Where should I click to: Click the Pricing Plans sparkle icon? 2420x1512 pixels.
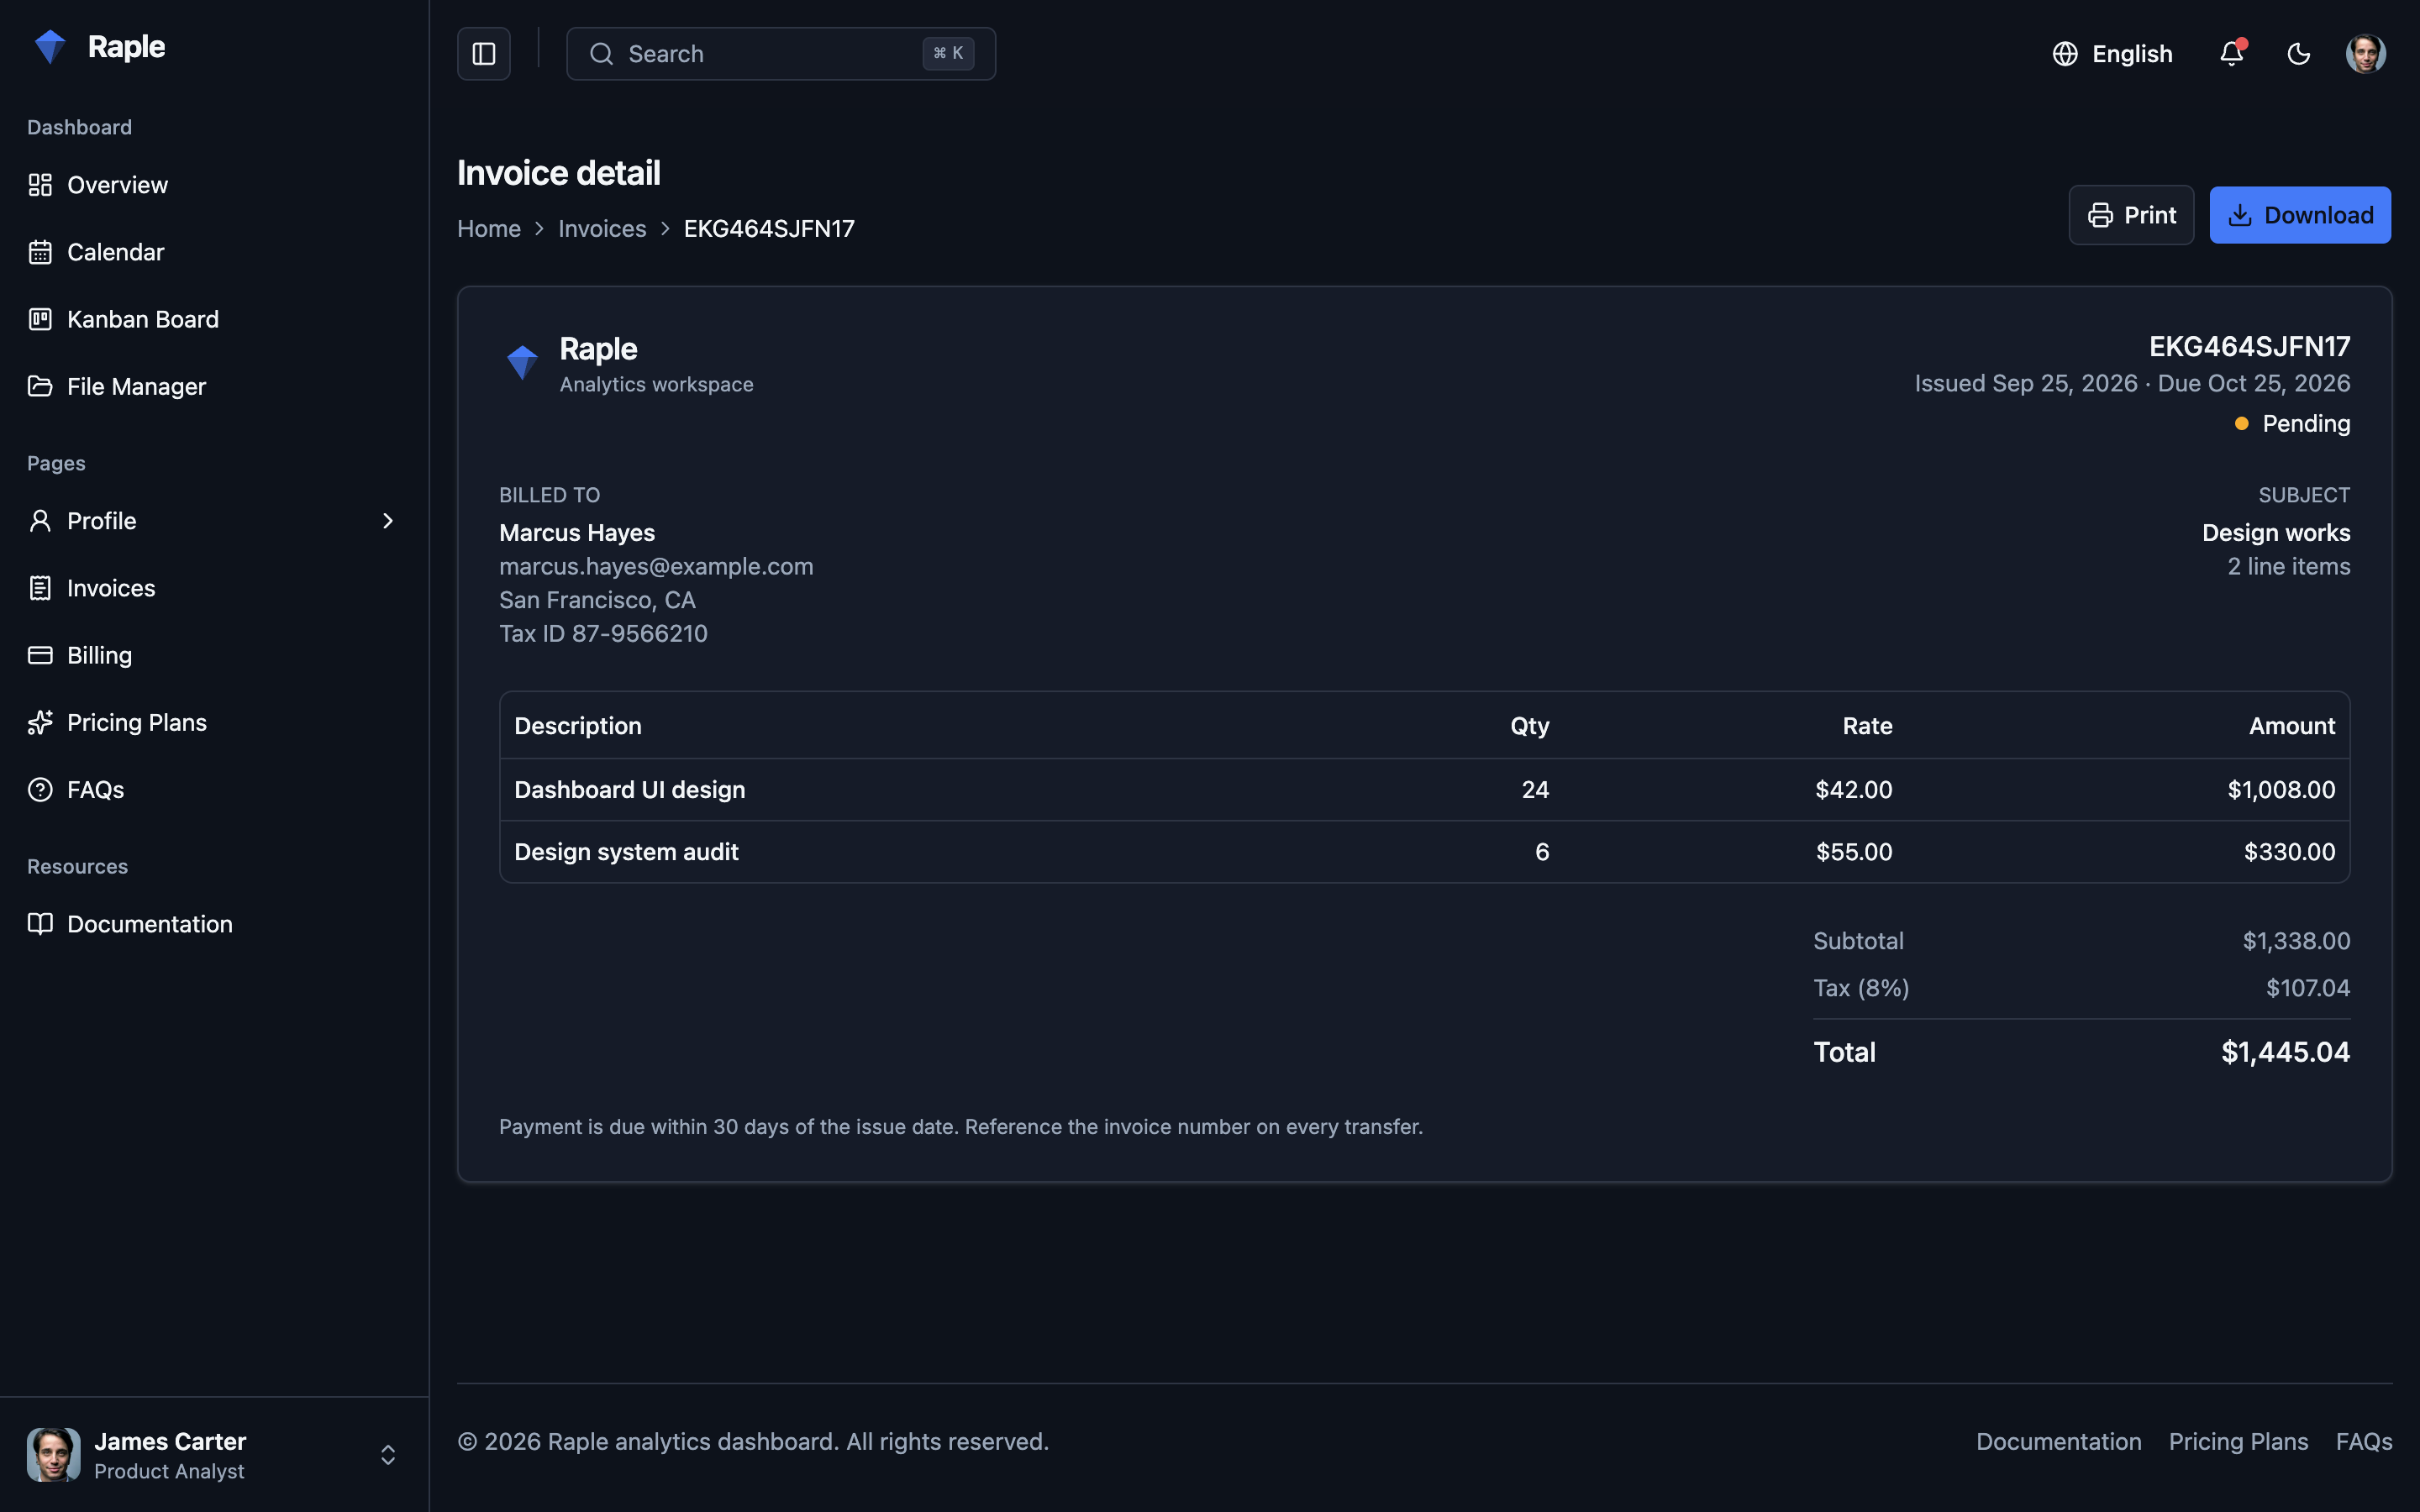click(40, 722)
